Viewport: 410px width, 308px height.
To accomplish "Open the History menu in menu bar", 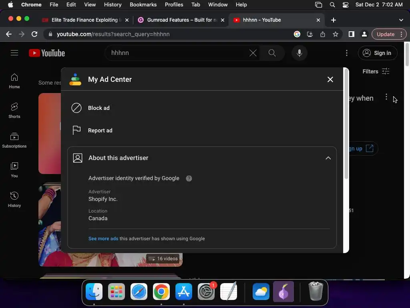I will [113, 5].
